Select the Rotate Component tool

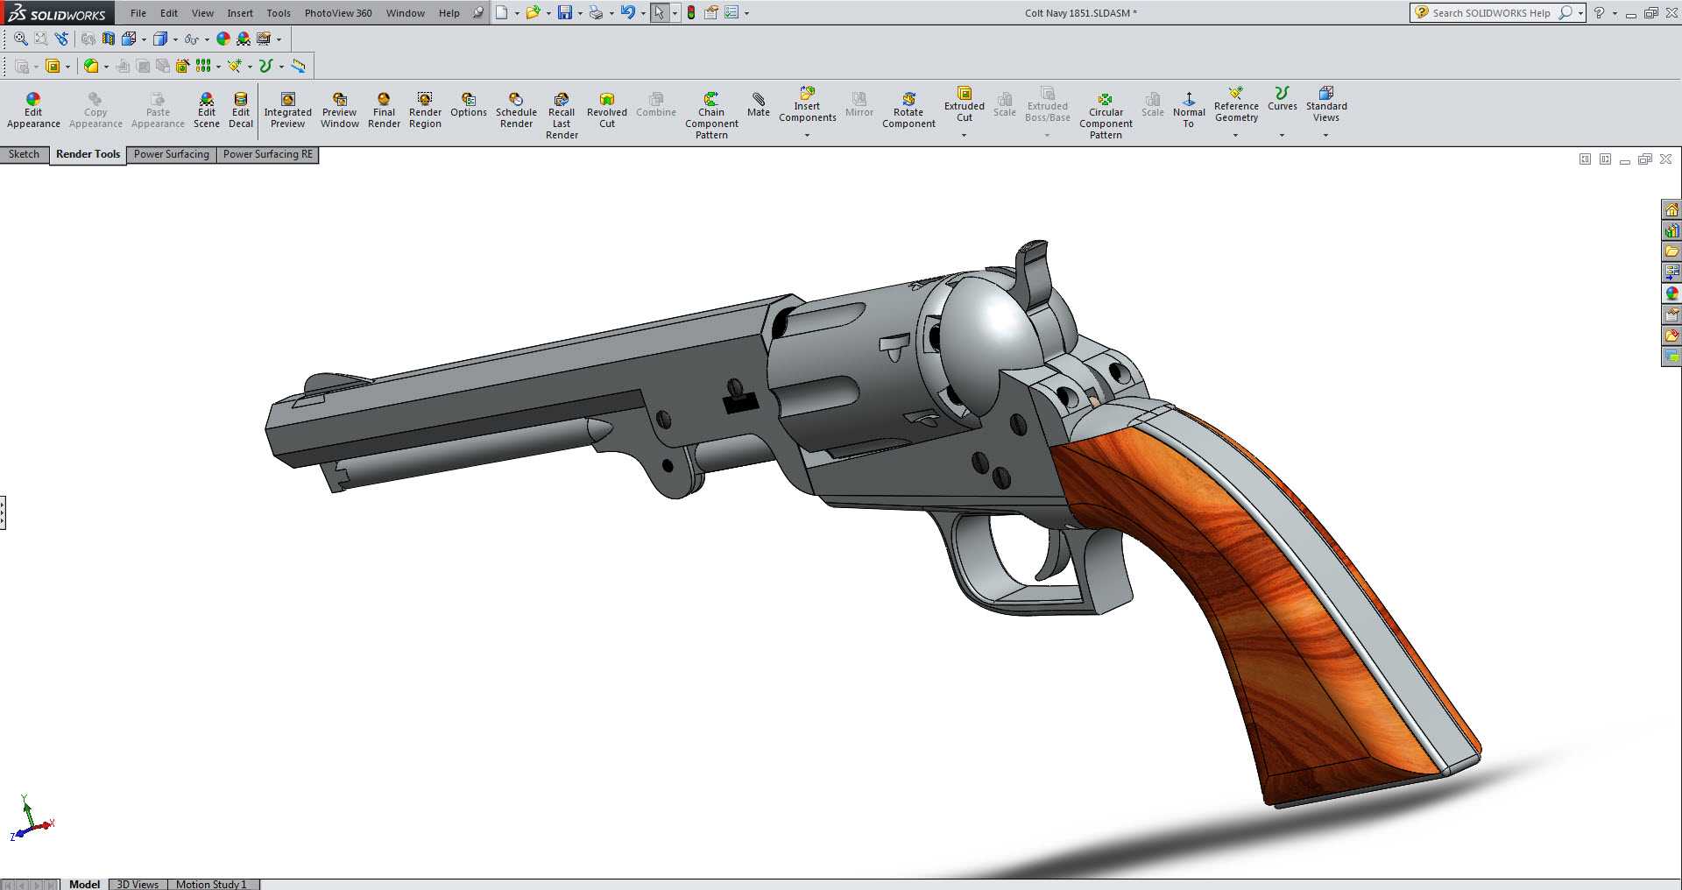click(x=908, y=110)
